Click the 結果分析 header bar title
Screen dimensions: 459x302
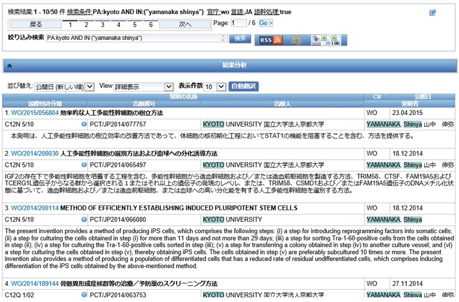point(234,65)
